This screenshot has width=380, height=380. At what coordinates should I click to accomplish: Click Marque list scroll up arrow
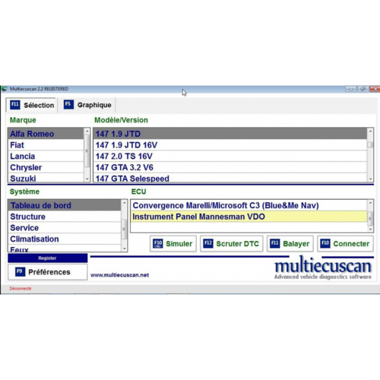point(87,131)
